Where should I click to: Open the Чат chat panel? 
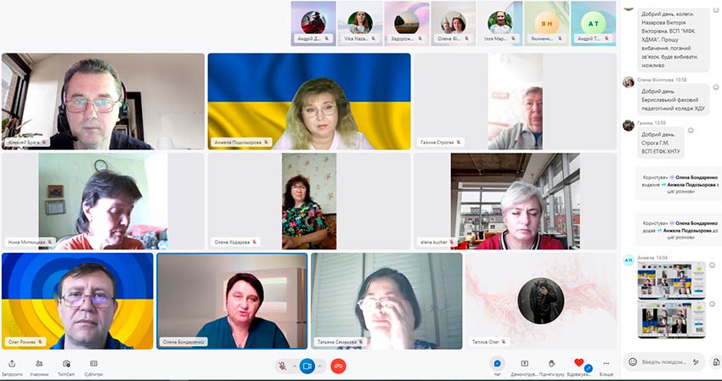pyautogui.click(x=498, y=364)
